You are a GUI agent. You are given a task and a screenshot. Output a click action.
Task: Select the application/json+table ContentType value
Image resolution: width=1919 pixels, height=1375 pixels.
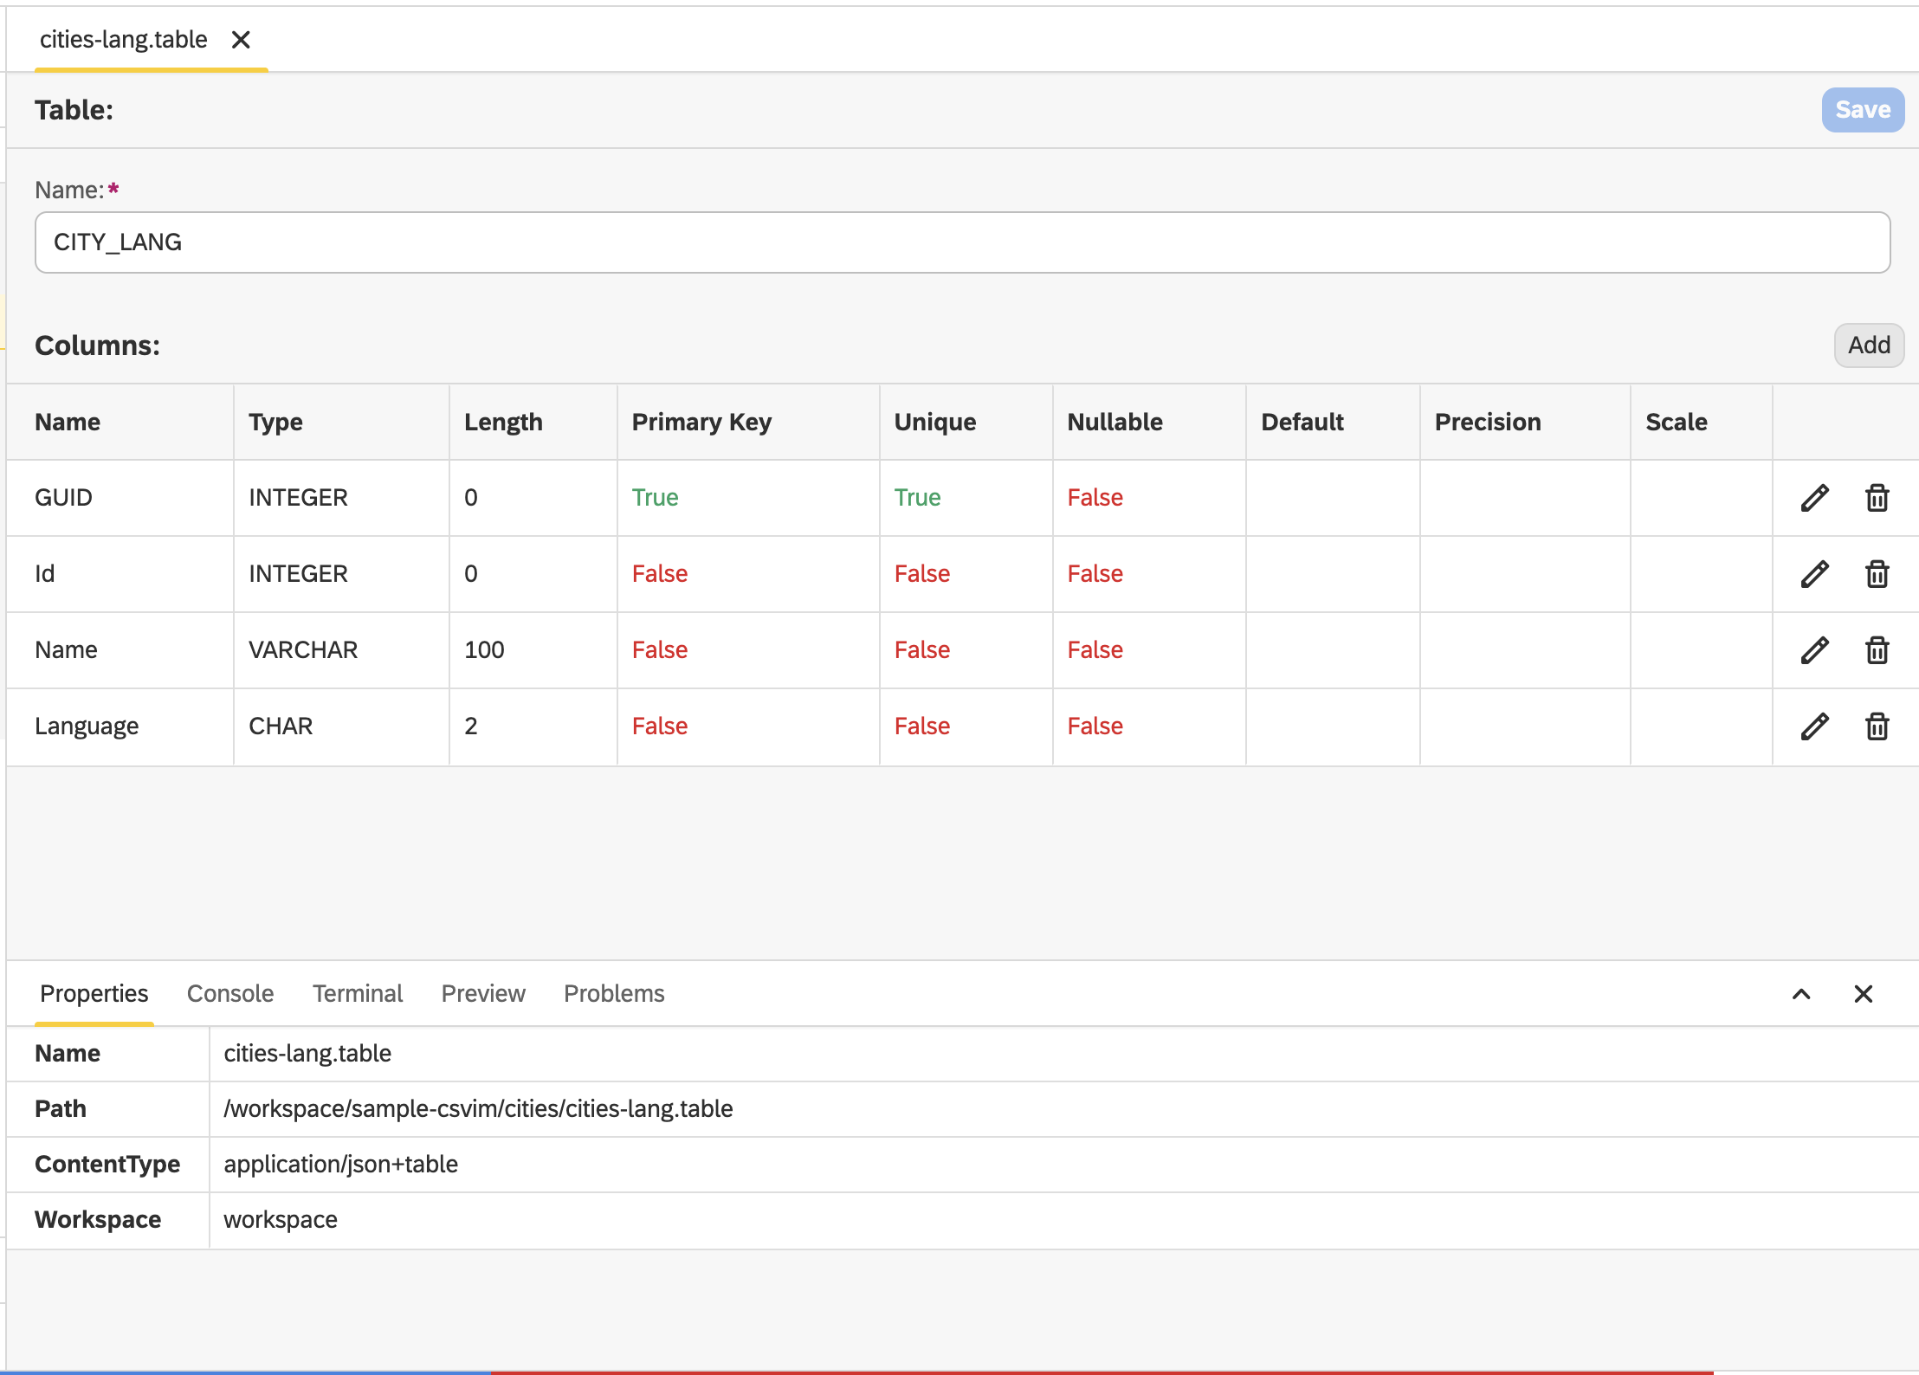340,1165
